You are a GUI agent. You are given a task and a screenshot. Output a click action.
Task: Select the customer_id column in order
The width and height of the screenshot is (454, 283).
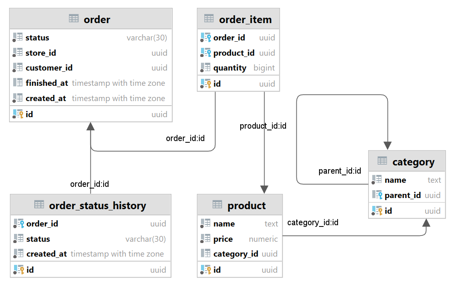tap(49, 68)
